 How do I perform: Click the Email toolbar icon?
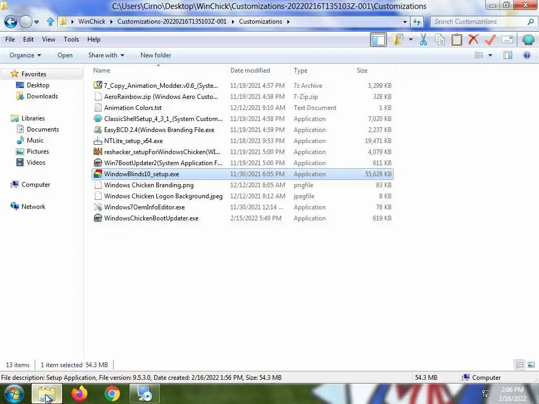click(x=507, y=39)
